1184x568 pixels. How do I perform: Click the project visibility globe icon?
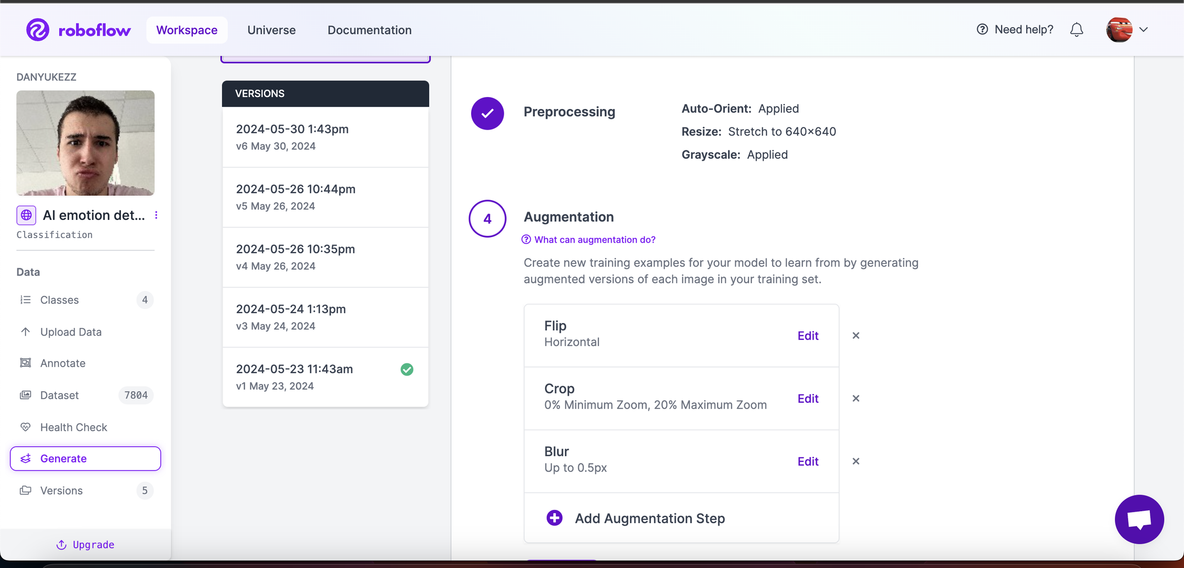point(26,215)
